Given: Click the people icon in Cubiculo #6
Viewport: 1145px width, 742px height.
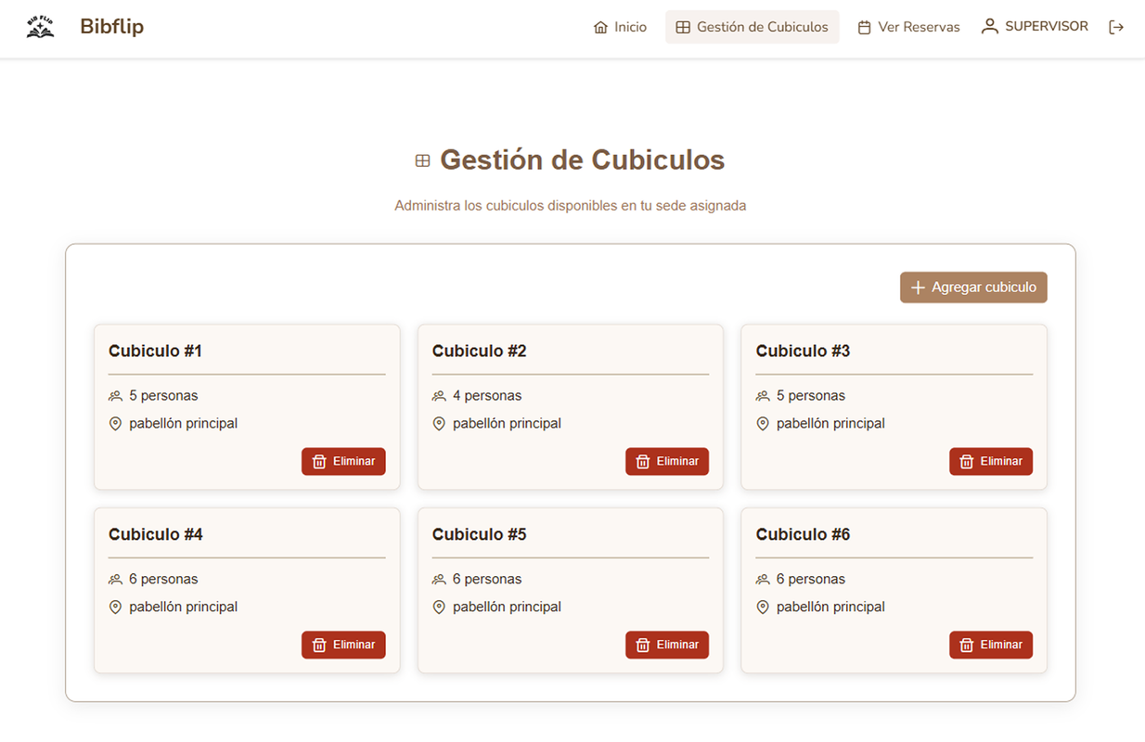Looking at the screenshot, I should click(763, 580).
